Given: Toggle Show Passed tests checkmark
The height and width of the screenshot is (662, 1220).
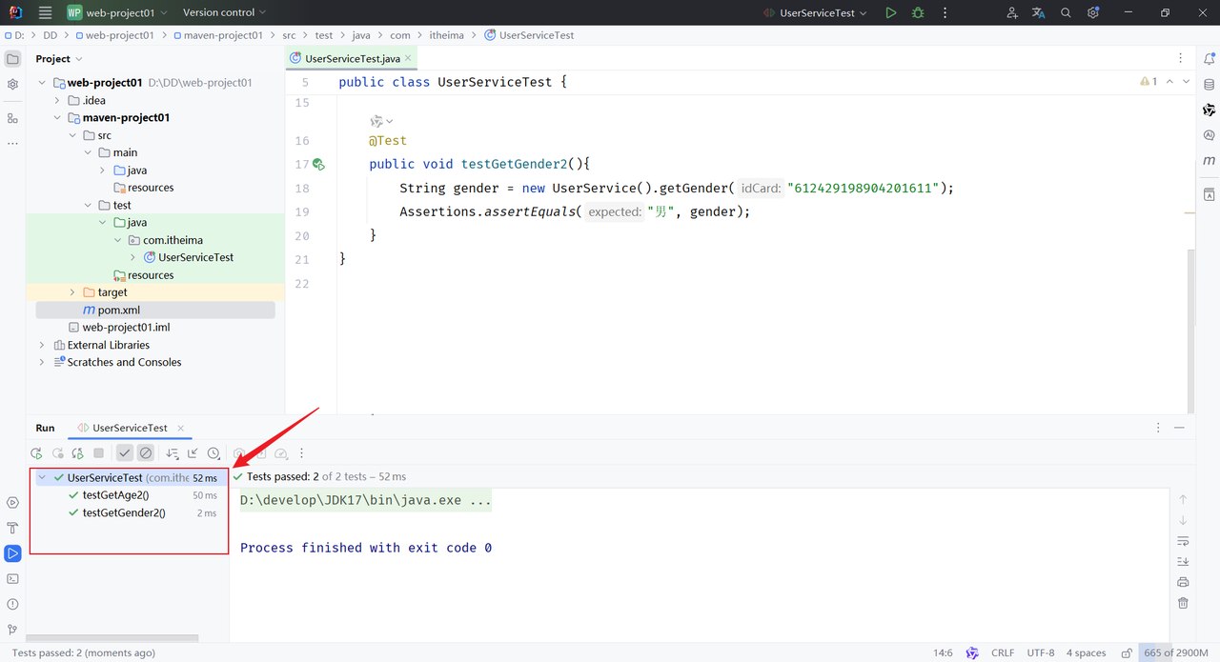Looking at the screenshot, I should [x=125, y=453].
